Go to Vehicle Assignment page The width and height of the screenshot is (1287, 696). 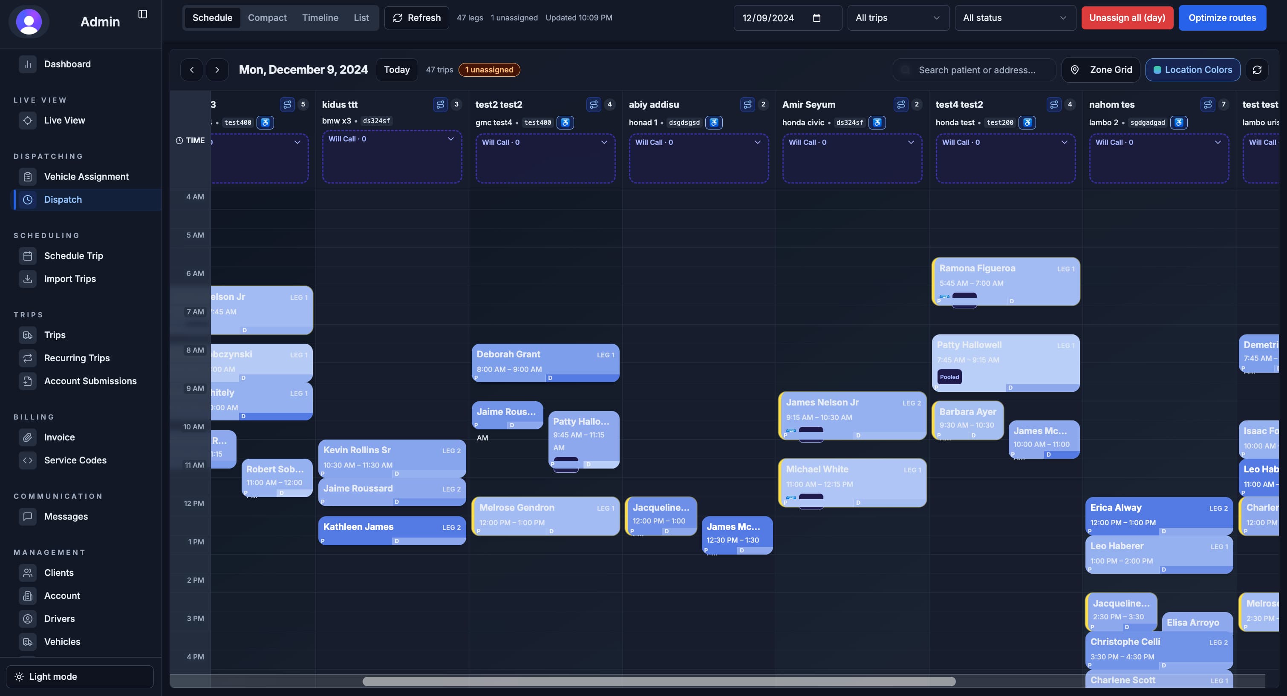click(x=86, y=176)
